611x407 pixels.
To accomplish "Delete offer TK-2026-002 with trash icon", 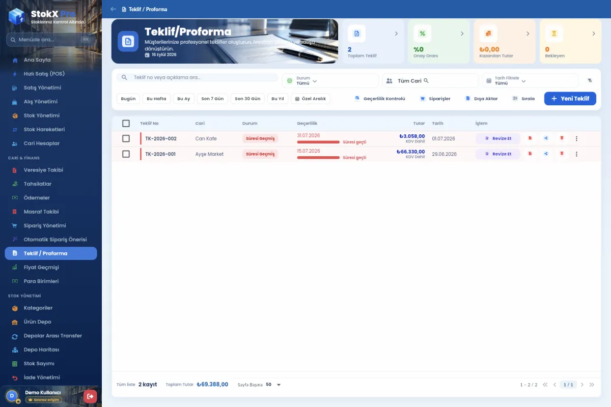I will coord(562,138).
